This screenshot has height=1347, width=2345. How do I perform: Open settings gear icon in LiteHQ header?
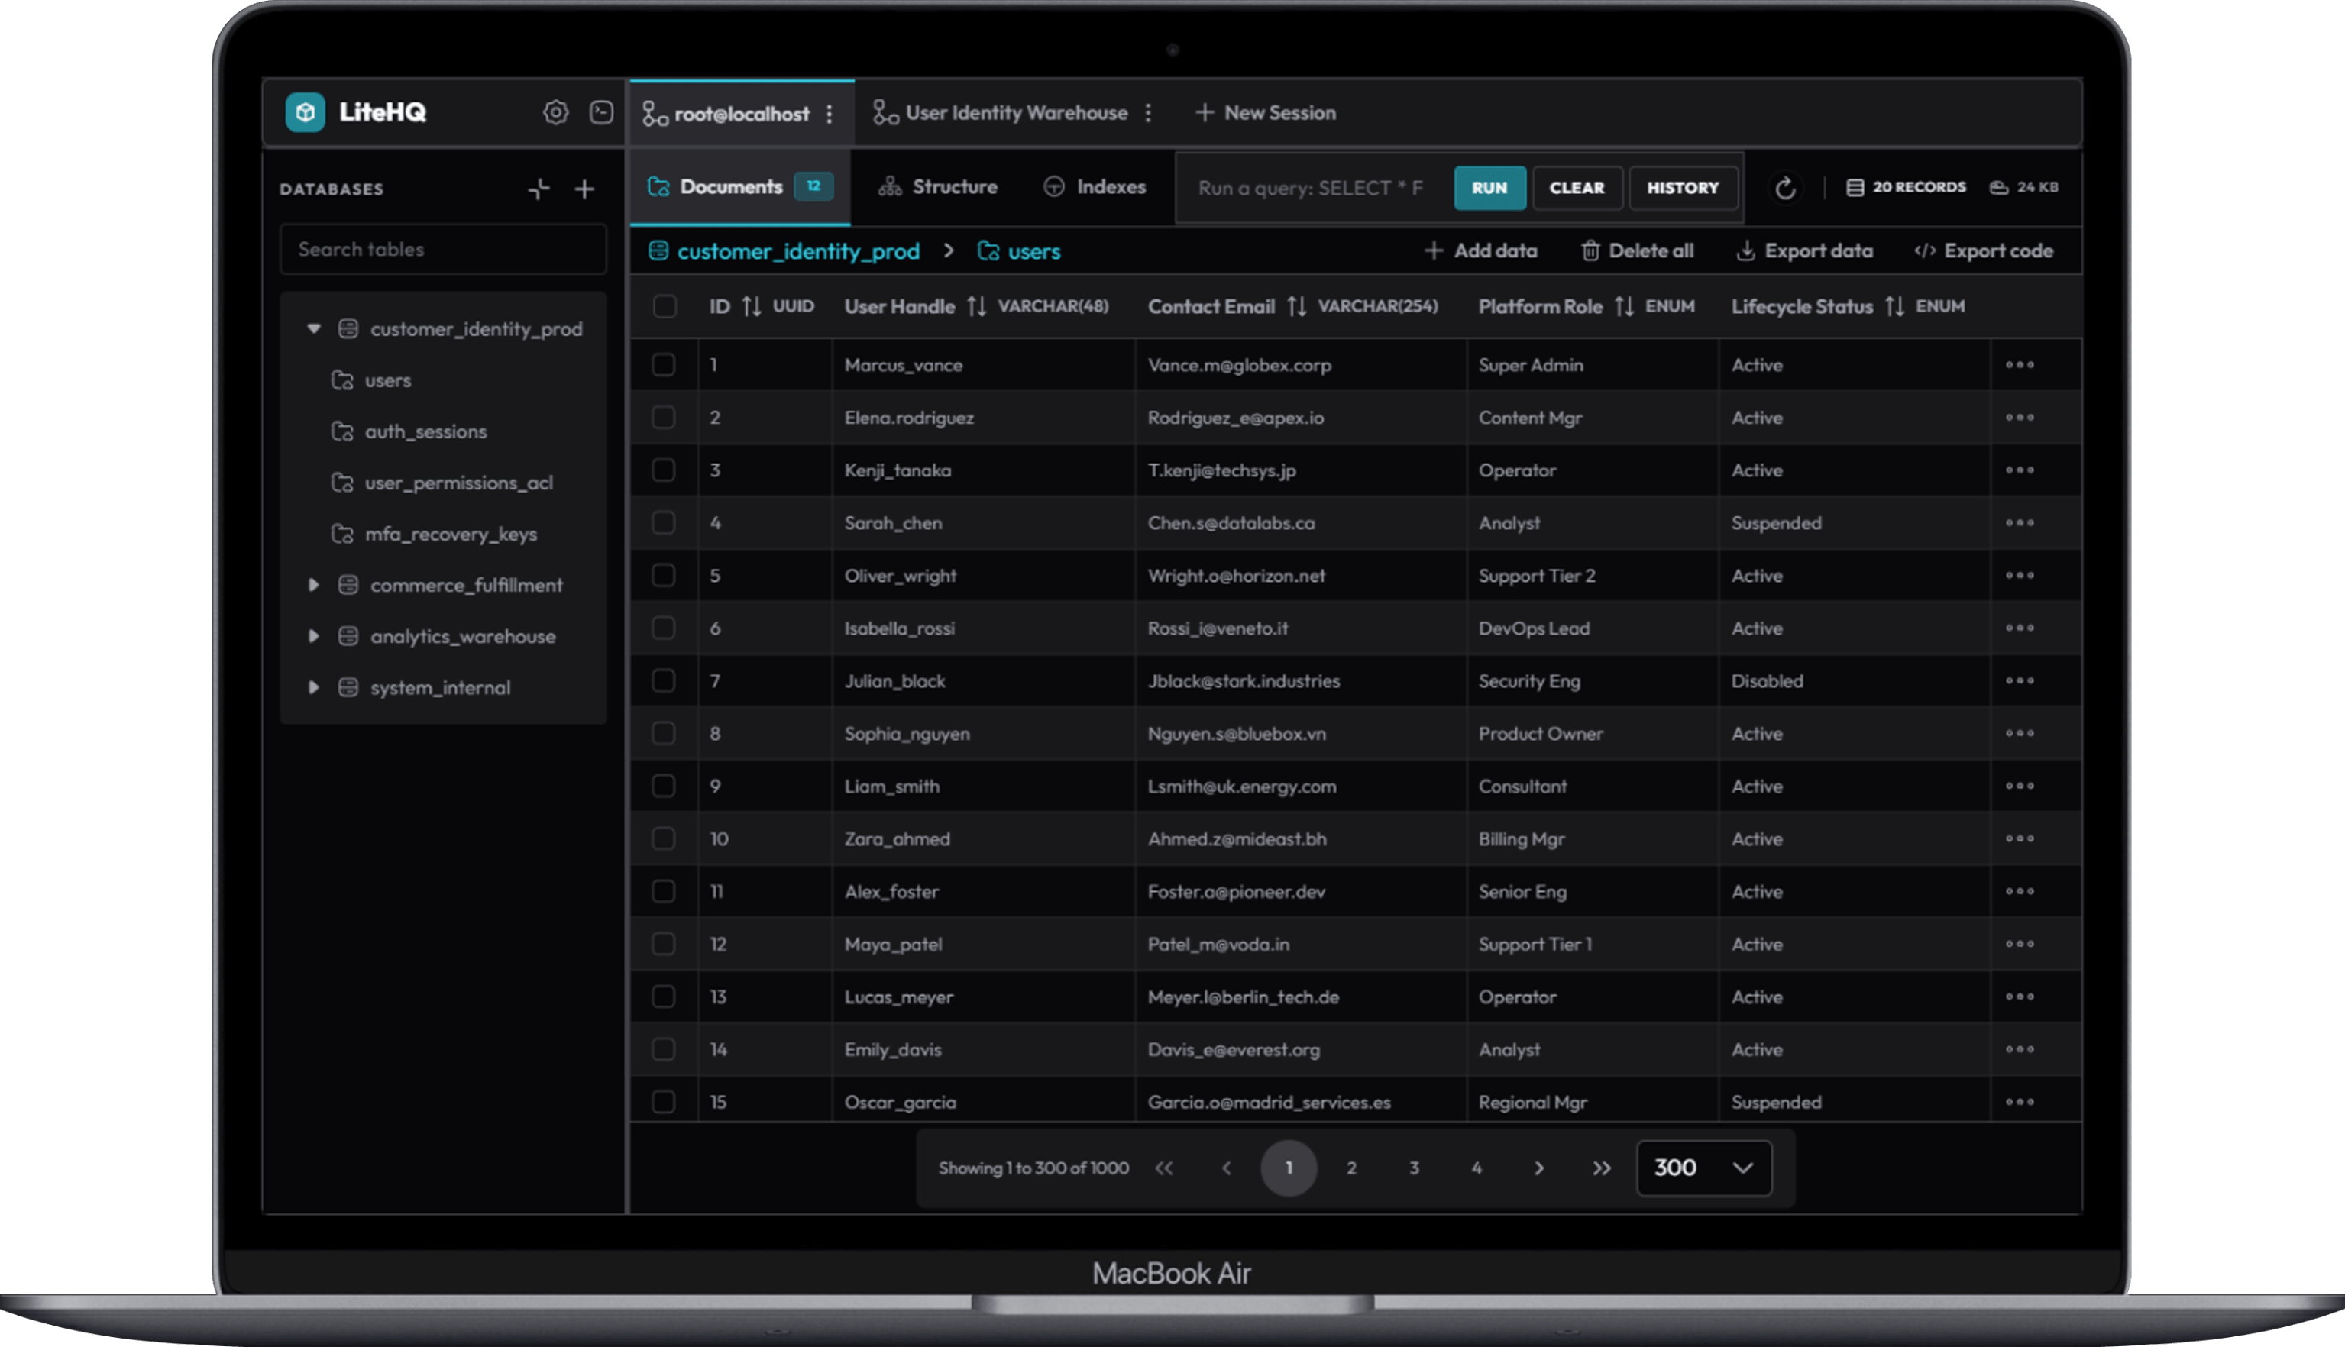click(555, 112)
